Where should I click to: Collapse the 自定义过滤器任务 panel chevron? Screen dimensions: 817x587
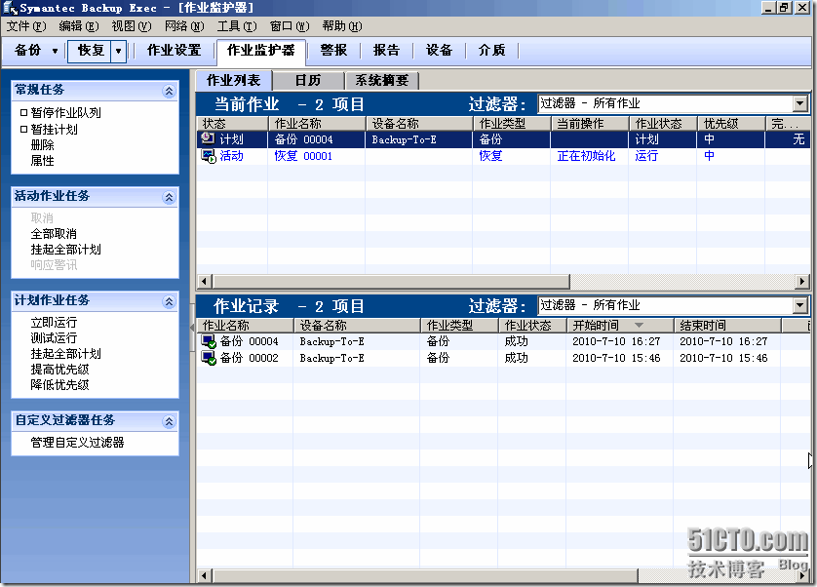[169, 421]
